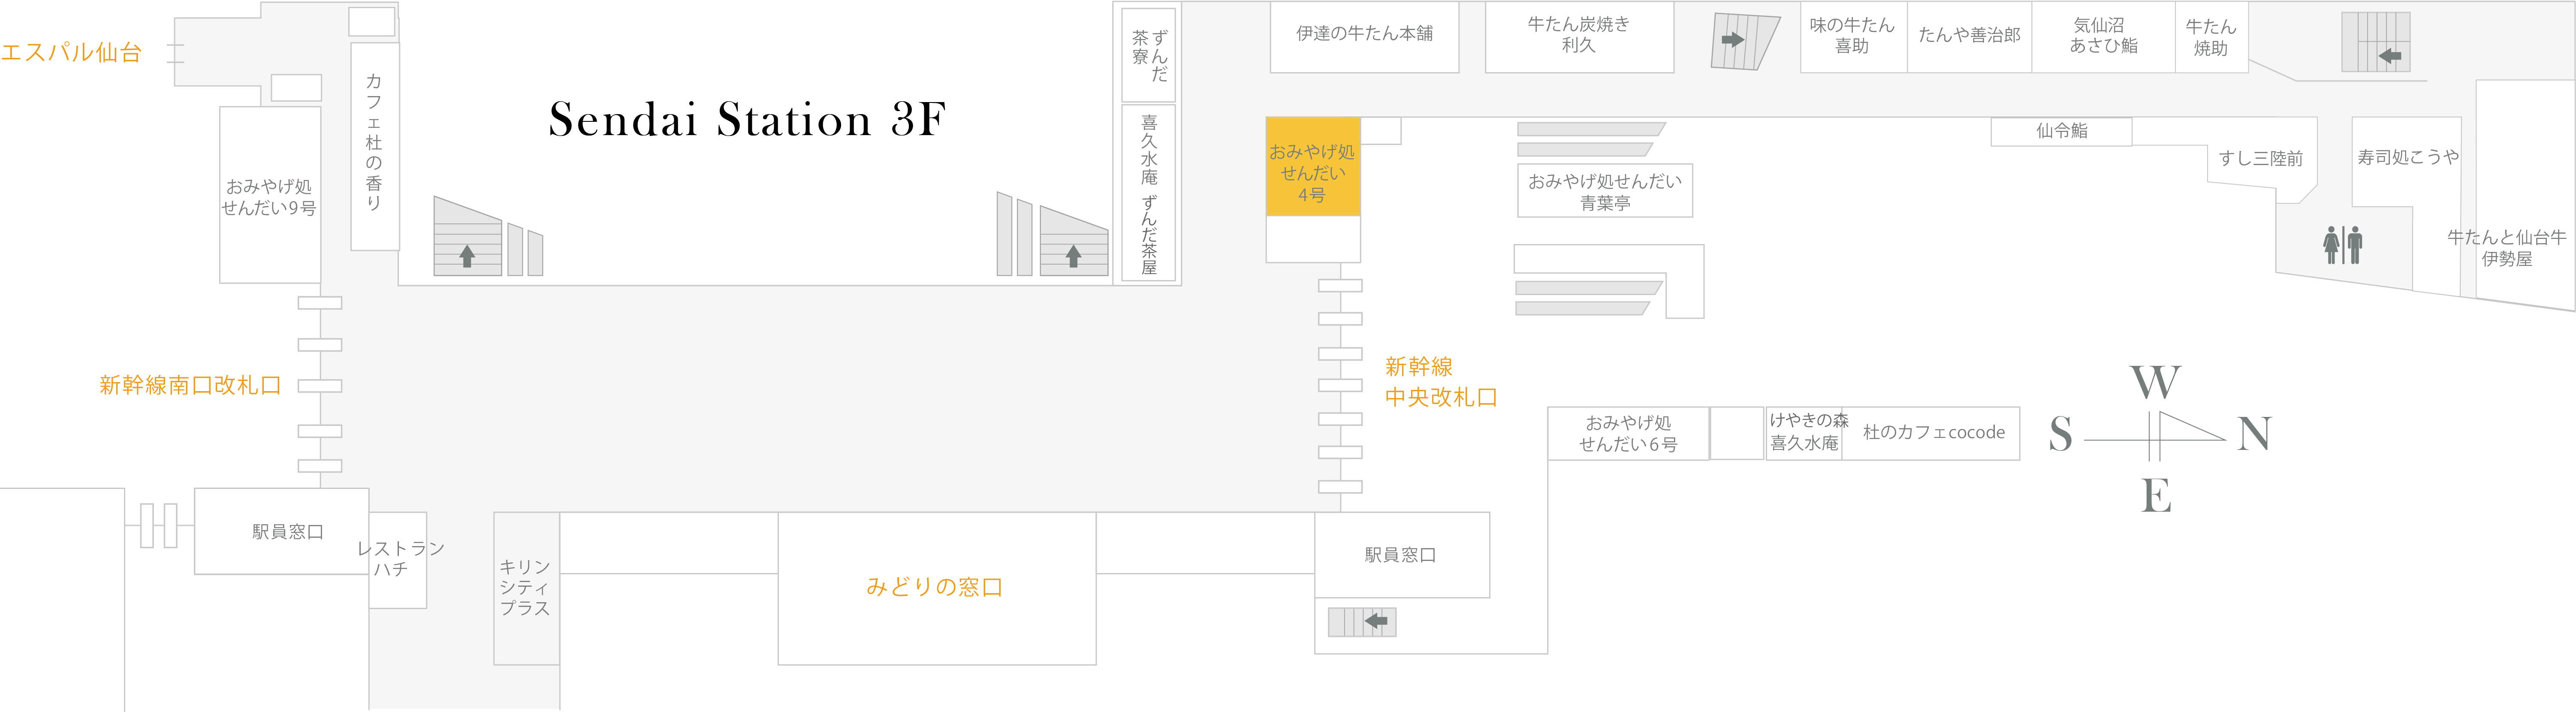Click the top-right escalator with left arrow
The width and height of the screenshot is (2576, 712).
(2376, 42)
